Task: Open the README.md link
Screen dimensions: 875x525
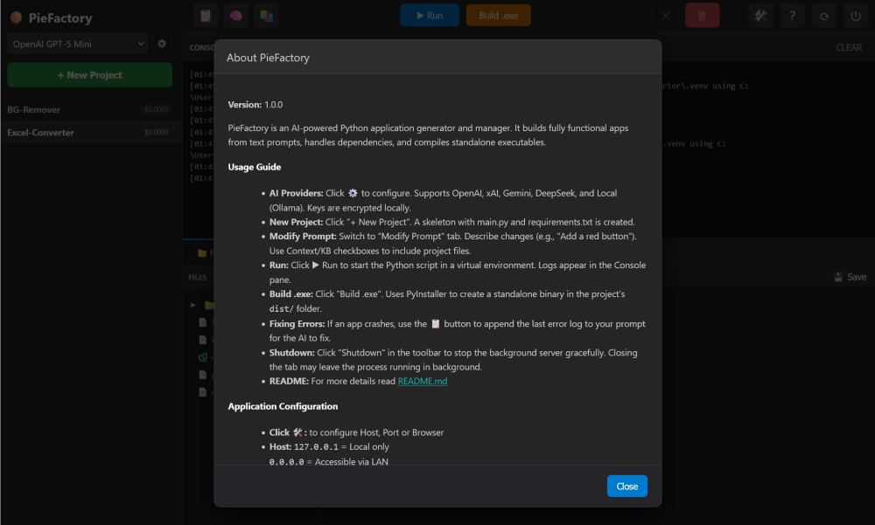Action: tap(422, 382)
